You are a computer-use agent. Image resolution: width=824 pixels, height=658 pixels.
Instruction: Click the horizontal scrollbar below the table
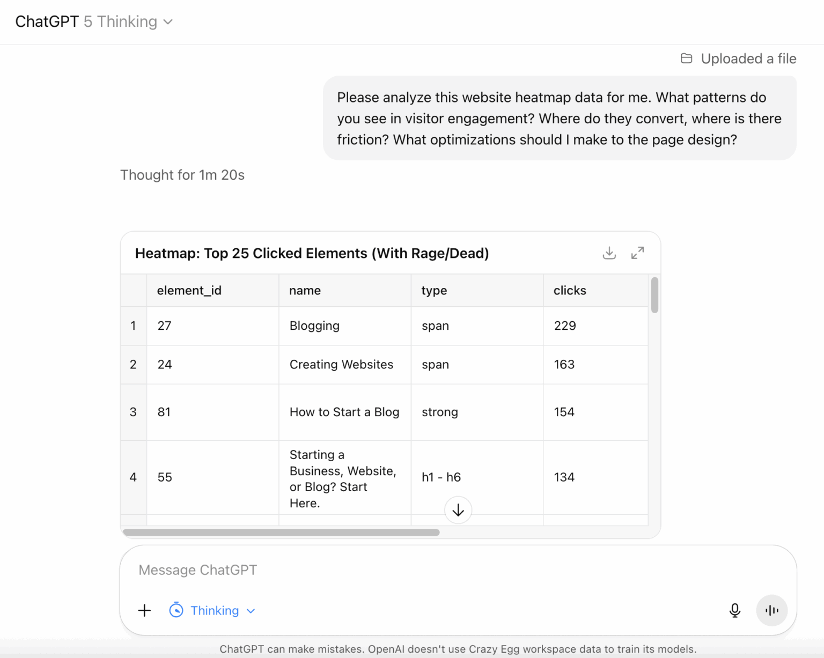pos(279,532)
